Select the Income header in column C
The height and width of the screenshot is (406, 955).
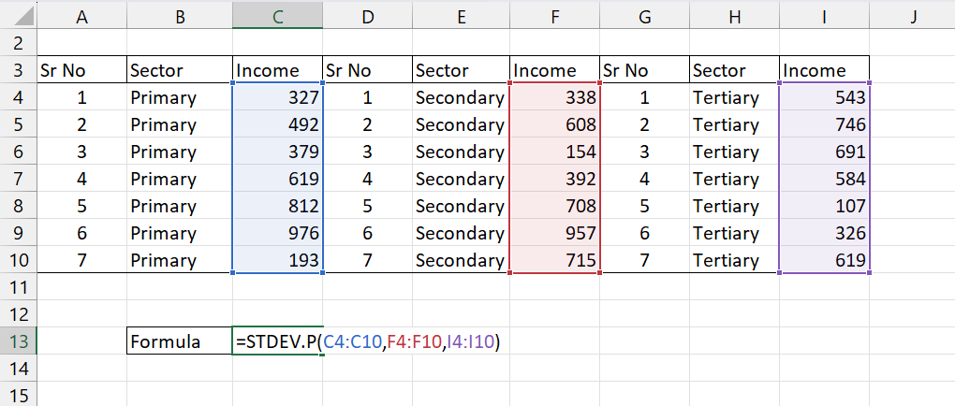(277, 70)
